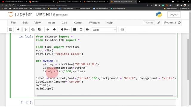Screen dimensions: 191x107
Task: Open the Other bookmarks folder
Action: [x=171, y=9]
